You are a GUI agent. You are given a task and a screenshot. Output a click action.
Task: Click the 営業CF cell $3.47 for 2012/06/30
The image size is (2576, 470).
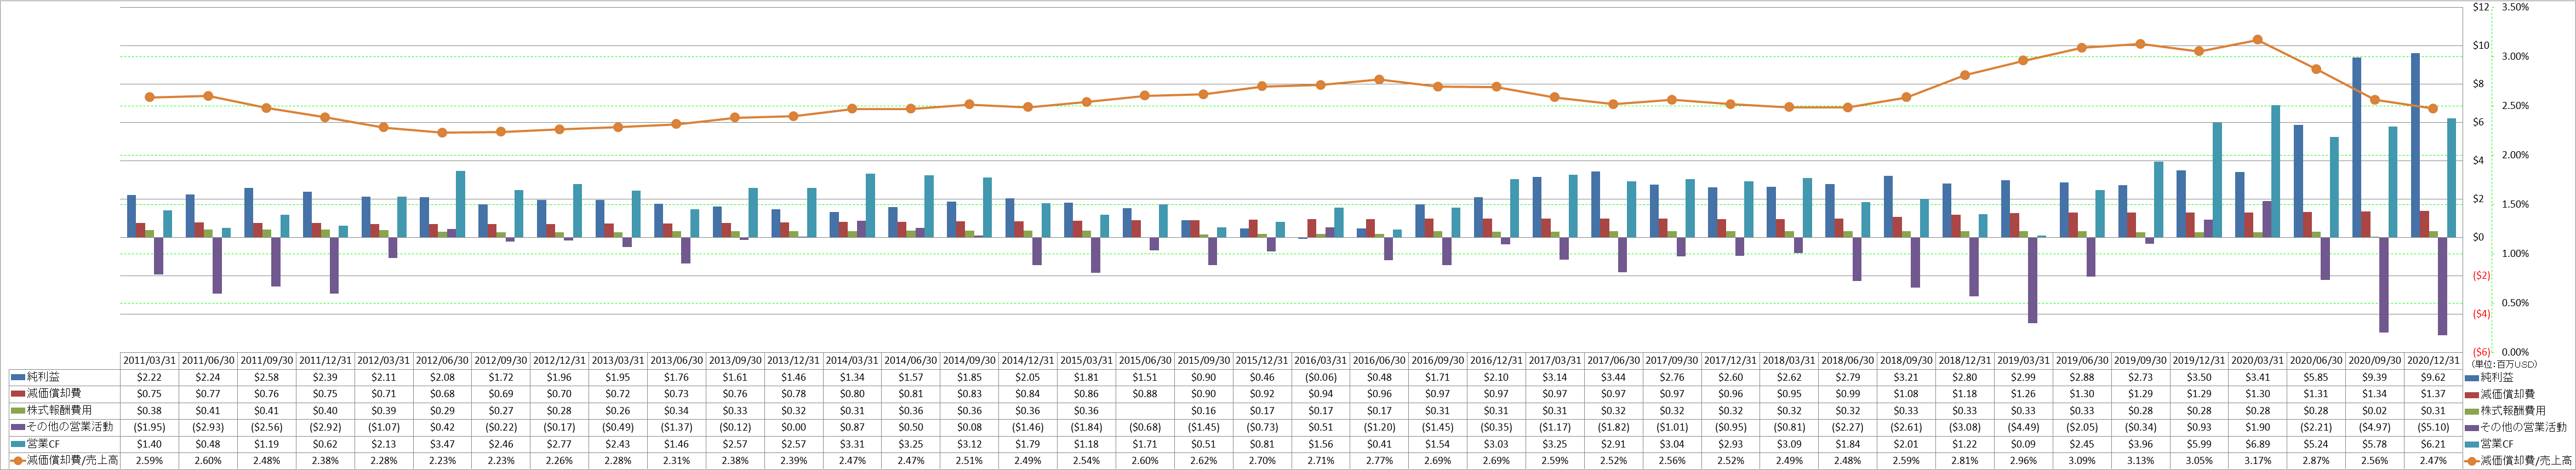[x=442, y=444]
